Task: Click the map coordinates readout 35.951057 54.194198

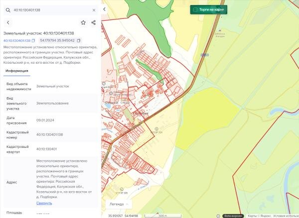Action: (123, 216)
